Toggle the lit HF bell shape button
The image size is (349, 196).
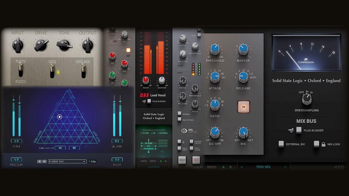pyautogui.click(x=128, y=50)
